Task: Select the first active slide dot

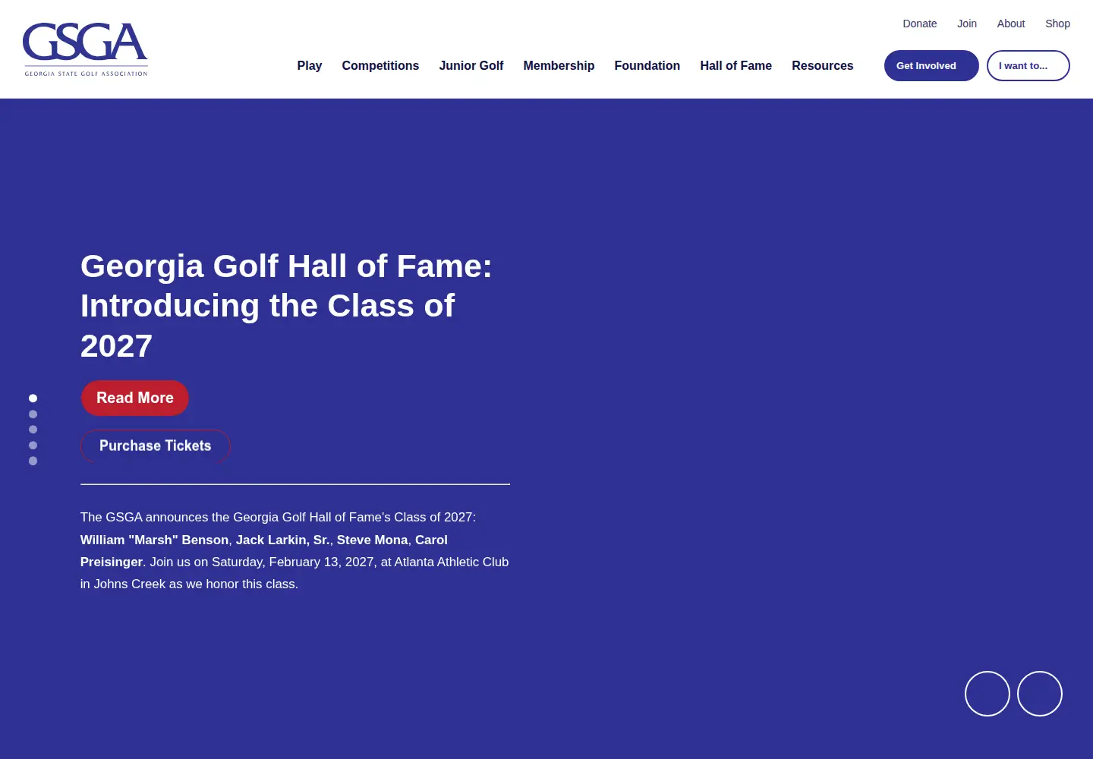Action: coord(33,398)
